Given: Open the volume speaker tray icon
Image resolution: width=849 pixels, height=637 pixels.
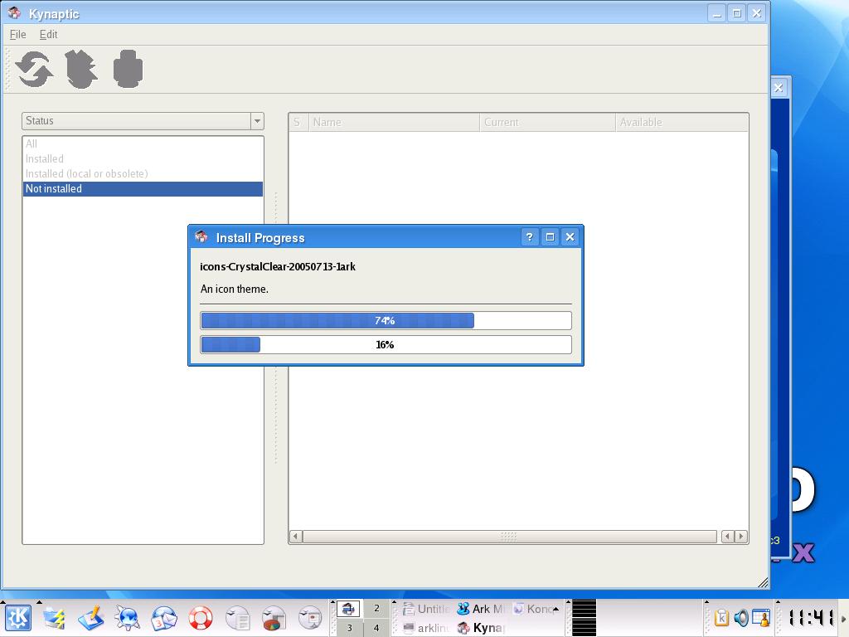Looking at the screenshot, I should pyautogui.click(x=741, y=618).
